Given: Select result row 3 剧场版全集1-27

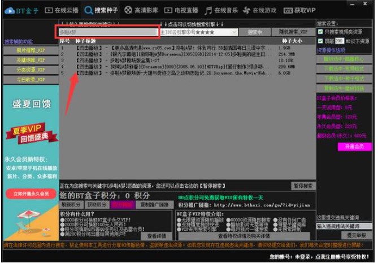Looking at the screenshot, I should [188, 61].
